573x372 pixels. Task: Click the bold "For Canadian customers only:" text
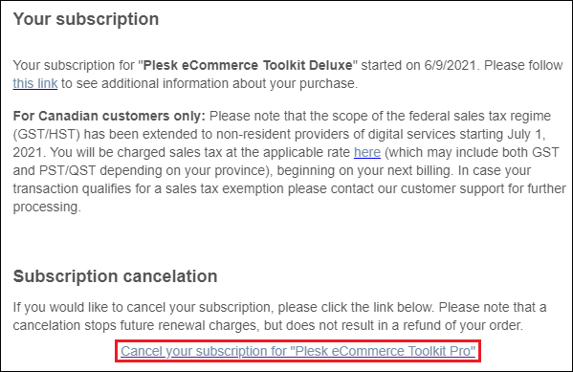click(x=109, y=117)
